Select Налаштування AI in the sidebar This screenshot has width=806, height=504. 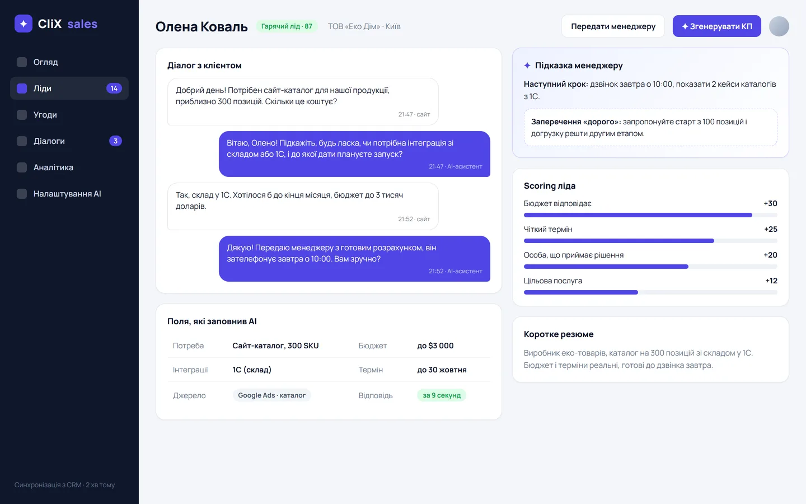coord(69,194)
